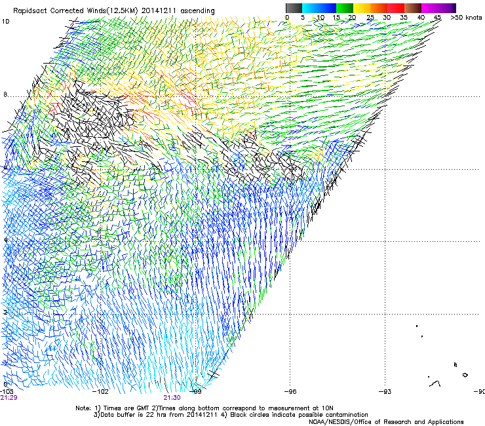Click the NOAA/NESDIS credit line

[x=386, y=421]
